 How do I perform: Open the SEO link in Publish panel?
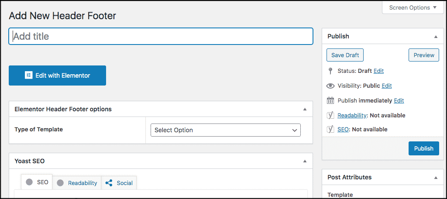click(343, 130)
